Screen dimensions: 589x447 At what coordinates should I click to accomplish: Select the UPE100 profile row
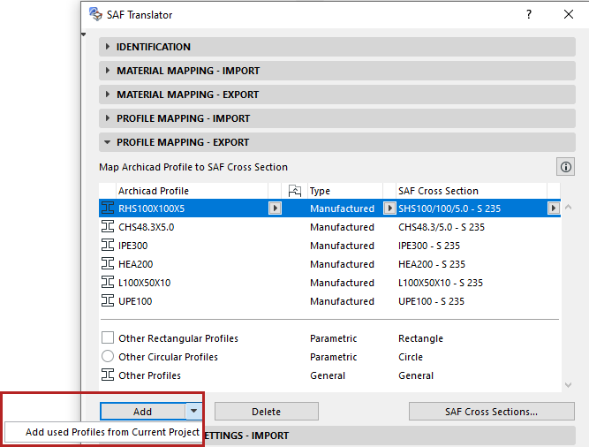tap(329, 301)
